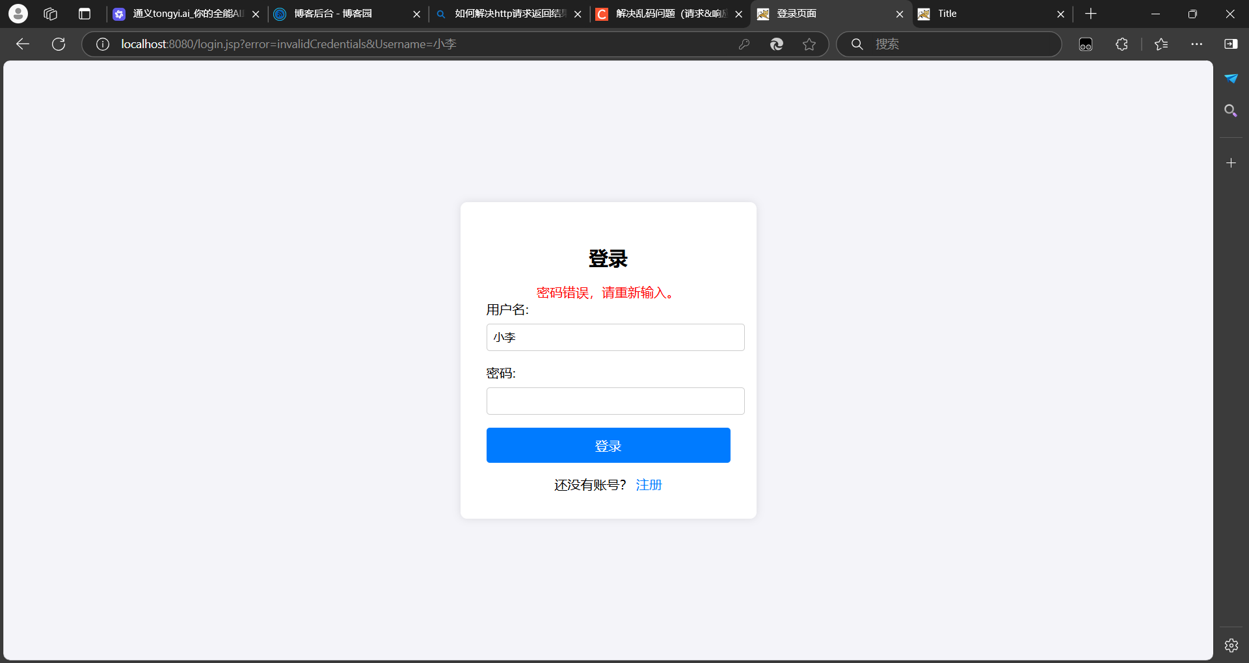This screenshot has height=663, width=1249.
Task: Click the 还没有账号? text
Action: pos(590,485)
